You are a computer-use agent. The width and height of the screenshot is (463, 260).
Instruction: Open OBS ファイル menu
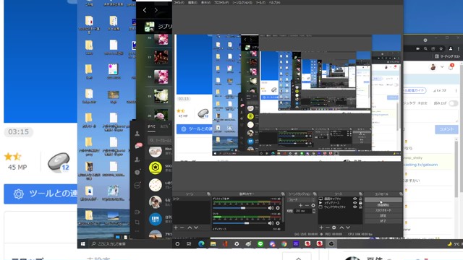pyautogui.click(x=179, y=2)
